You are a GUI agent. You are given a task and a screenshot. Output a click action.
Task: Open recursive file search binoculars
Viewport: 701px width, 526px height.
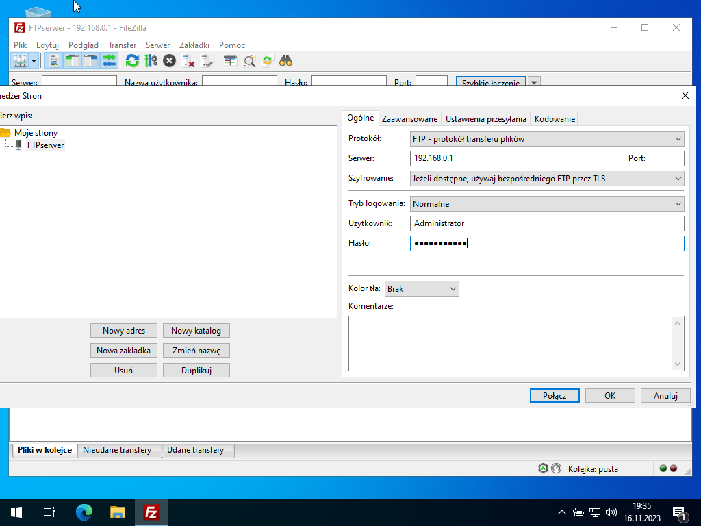(x=286, y=61)
